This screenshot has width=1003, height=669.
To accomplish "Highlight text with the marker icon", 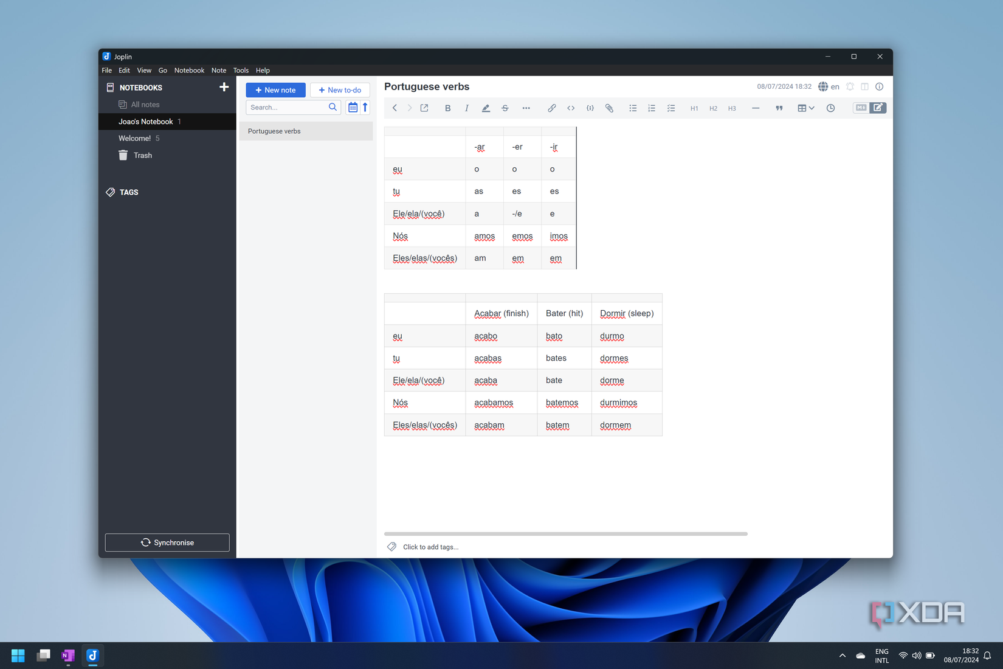I will pyautogui.click(x=486, y=108).
